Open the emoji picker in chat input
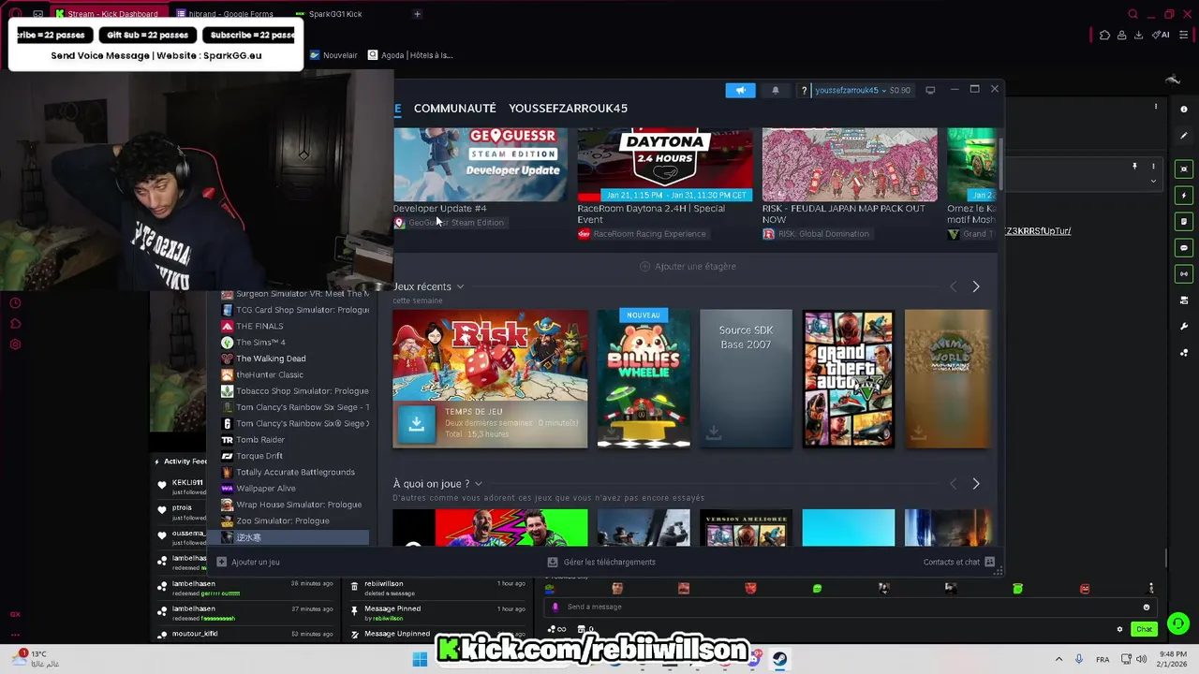The height and width of the screenshot is (674, 1199). coord(1146,607)
